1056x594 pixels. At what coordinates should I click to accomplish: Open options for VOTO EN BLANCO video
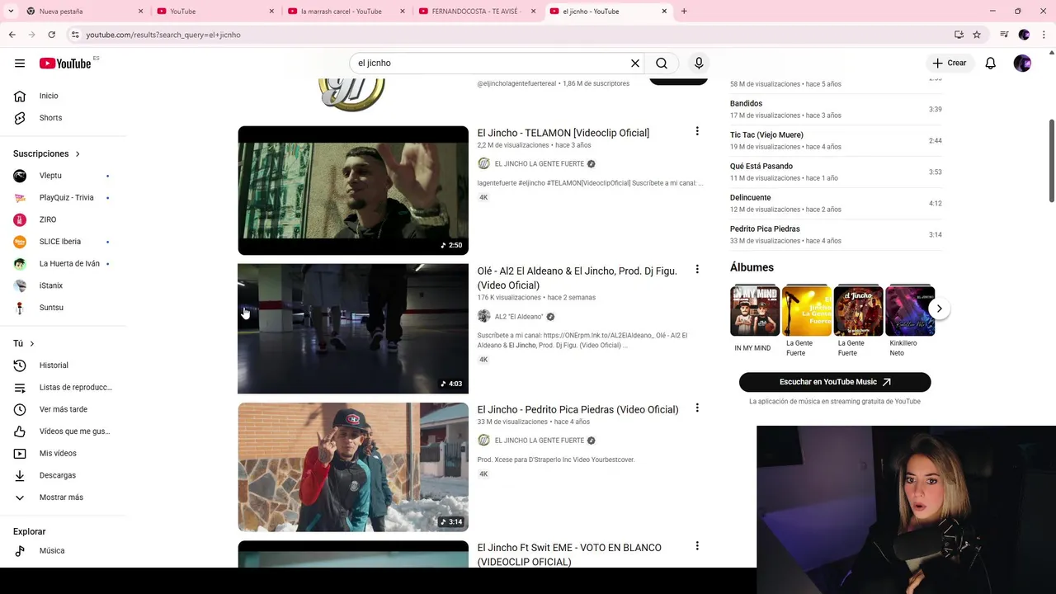pos(697,545)
